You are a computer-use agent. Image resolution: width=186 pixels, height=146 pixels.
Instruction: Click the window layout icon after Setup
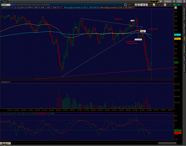pos(184,2)
